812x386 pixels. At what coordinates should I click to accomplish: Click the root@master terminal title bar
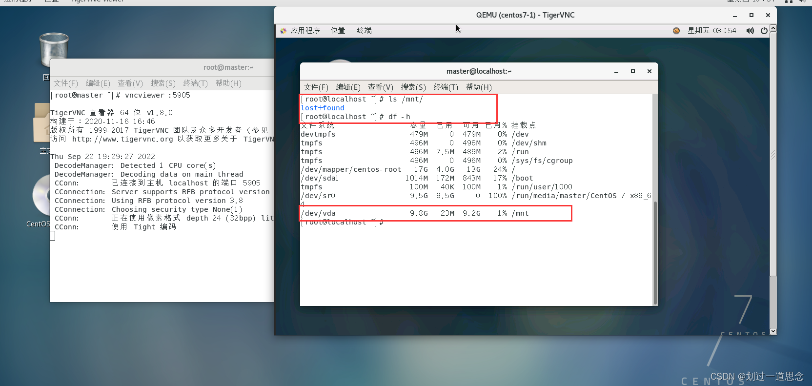(162, 67)
